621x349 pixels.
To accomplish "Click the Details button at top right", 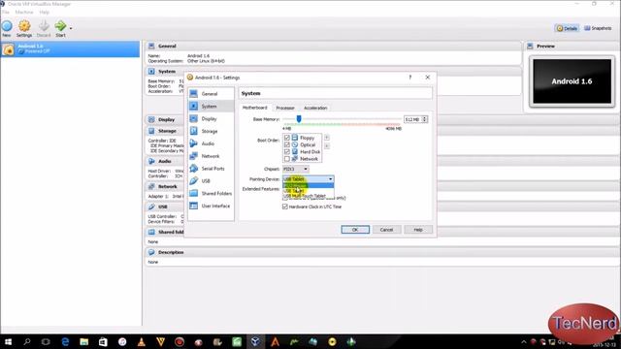I will pos(567,28).
